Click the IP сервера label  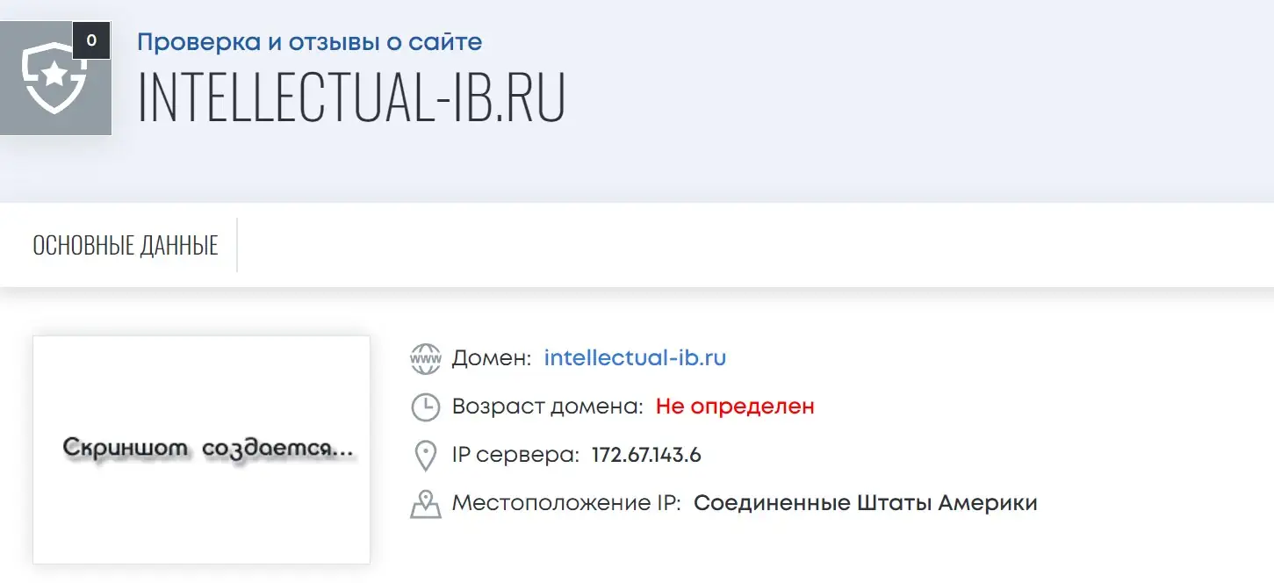pos(516,456)
